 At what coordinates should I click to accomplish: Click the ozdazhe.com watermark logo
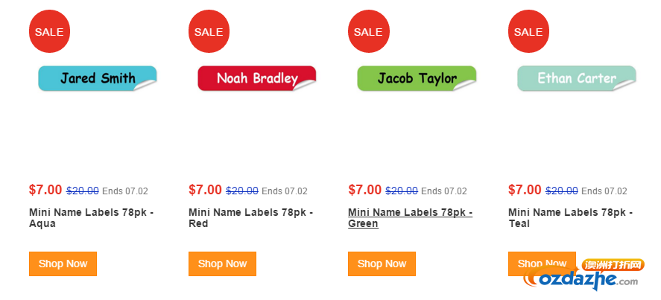tap(583, 275)
